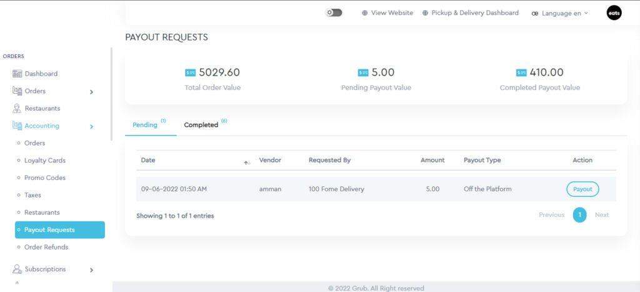Expand the Subscriptions menu arrow
The height and width of the screenshot is (292, 640).
[91, 270]
